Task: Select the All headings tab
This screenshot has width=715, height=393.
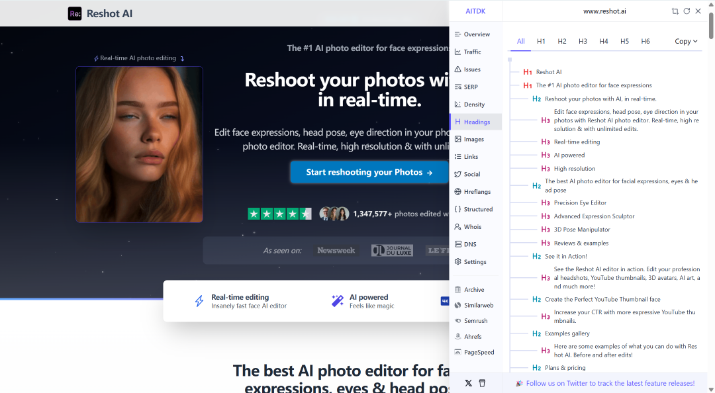Action: click(x=521, y=41)
